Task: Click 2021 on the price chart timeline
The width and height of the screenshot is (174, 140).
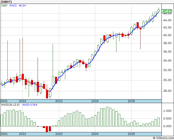Action: pos(4,101)
